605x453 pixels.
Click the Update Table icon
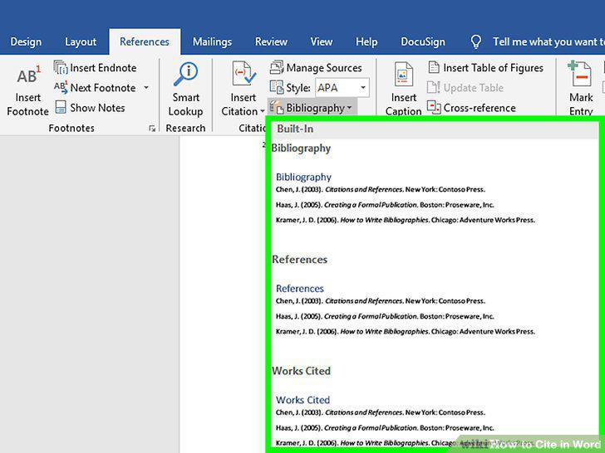coord(433,87)
